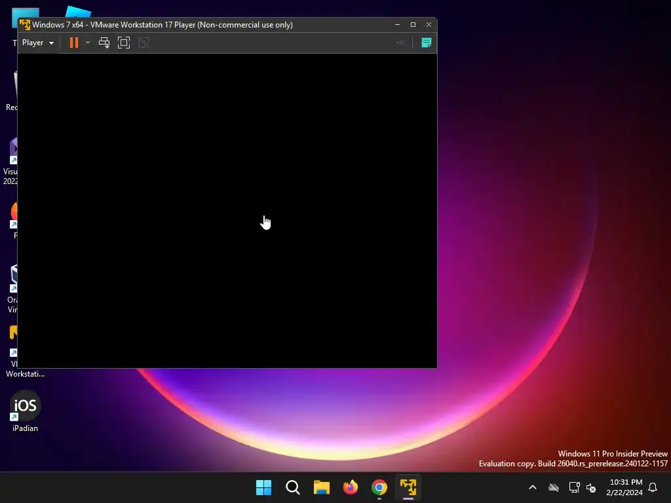The height and width of the screenshot is (503, 671).
Task: Open the Player menu in VMware
Action: pos(37,43)
